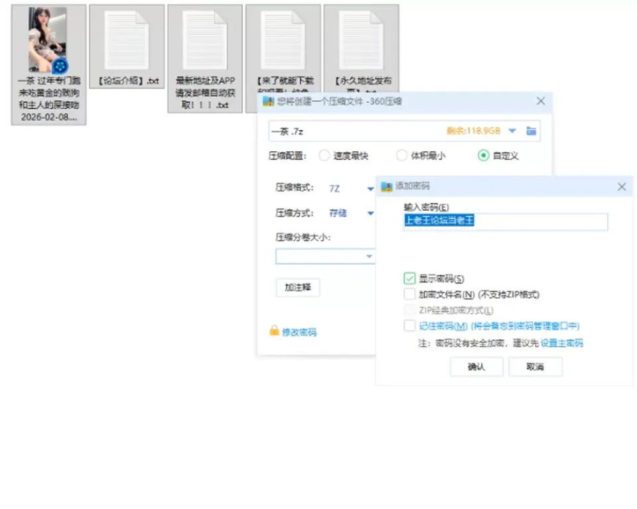Select the 【永久地址发布 text file icon
Viewport: 637px width, 509px height.
[x=361, y=40]
